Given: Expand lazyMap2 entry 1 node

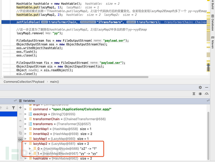Looking at the screenshot, I should 30,154.
